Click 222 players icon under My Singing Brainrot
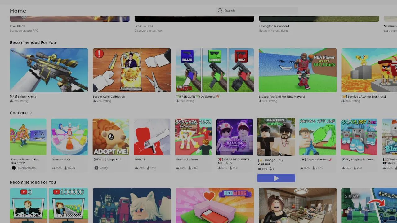The height and width of the screenshot is (223, 397). click(355, 168)
